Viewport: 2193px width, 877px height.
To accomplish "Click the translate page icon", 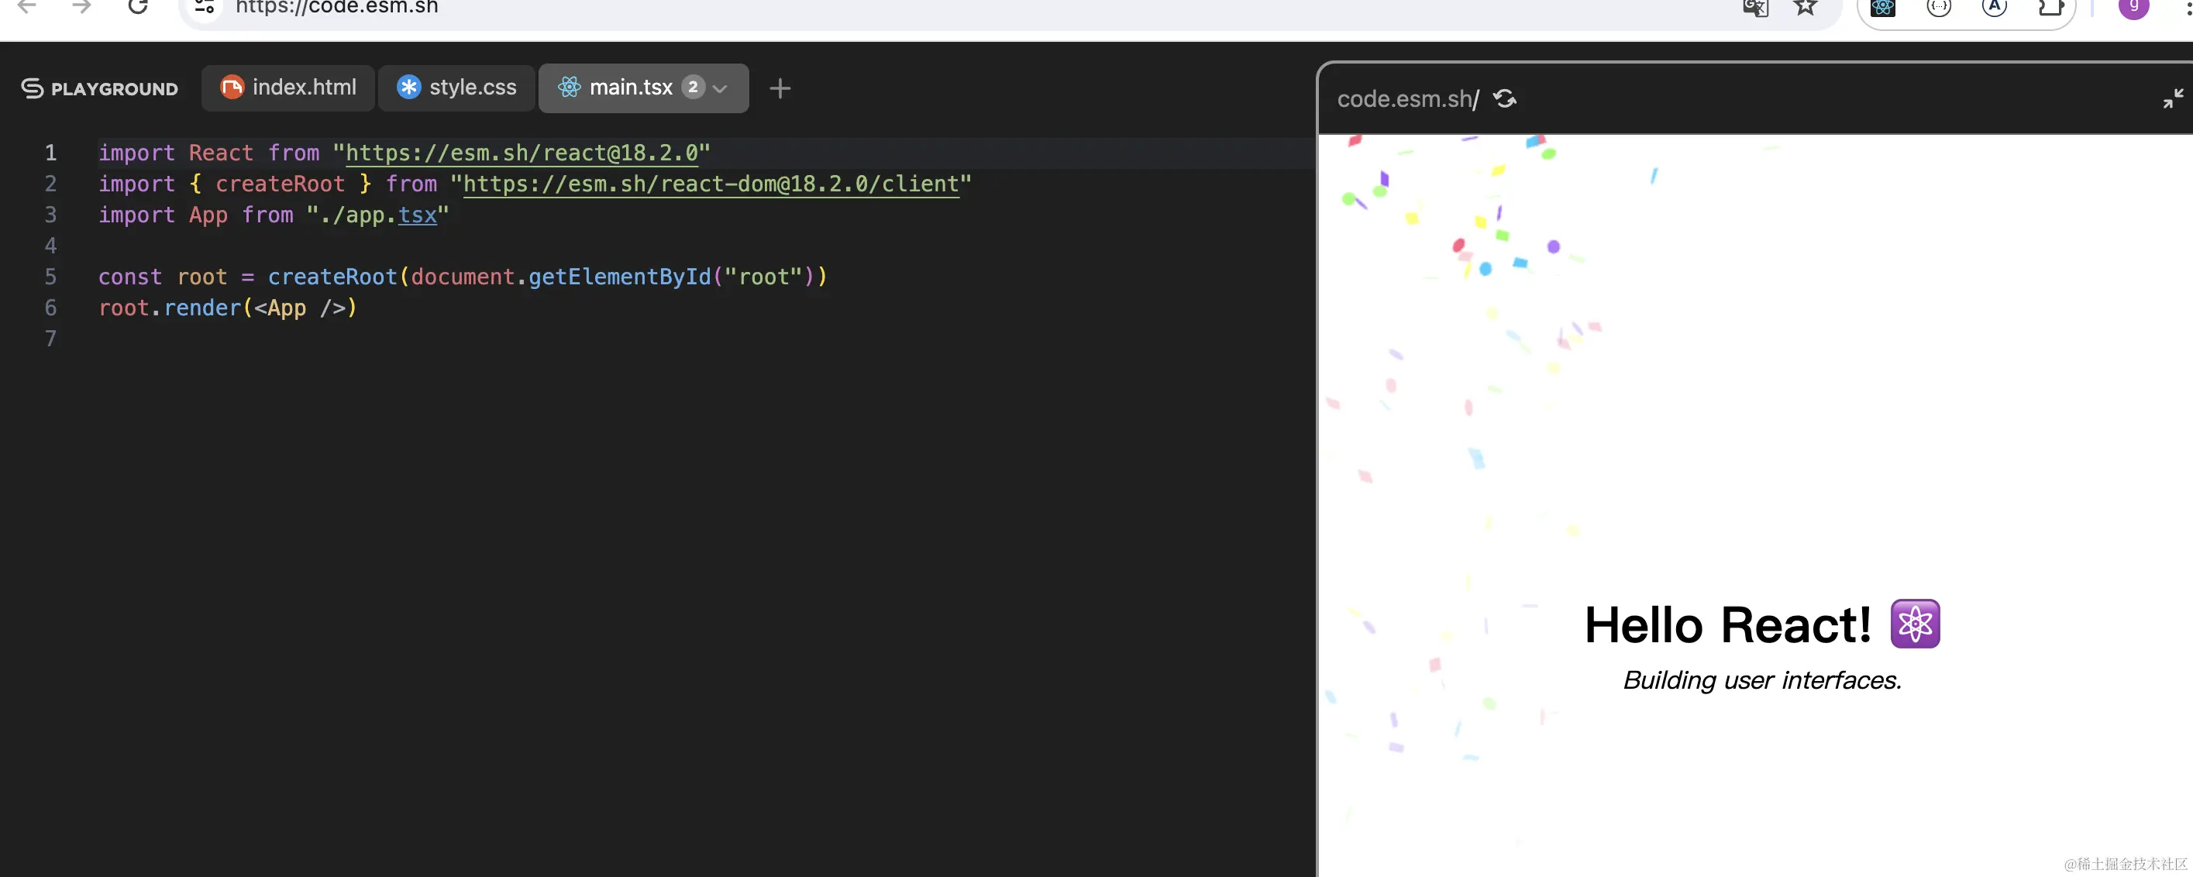I will tap(1754, 7).
